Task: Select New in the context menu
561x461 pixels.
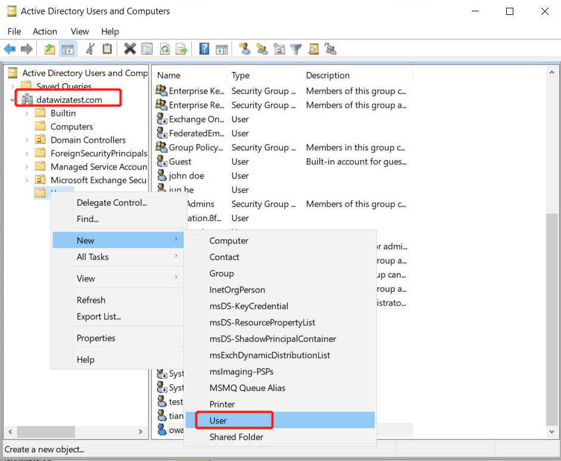Action: point(118,240)
